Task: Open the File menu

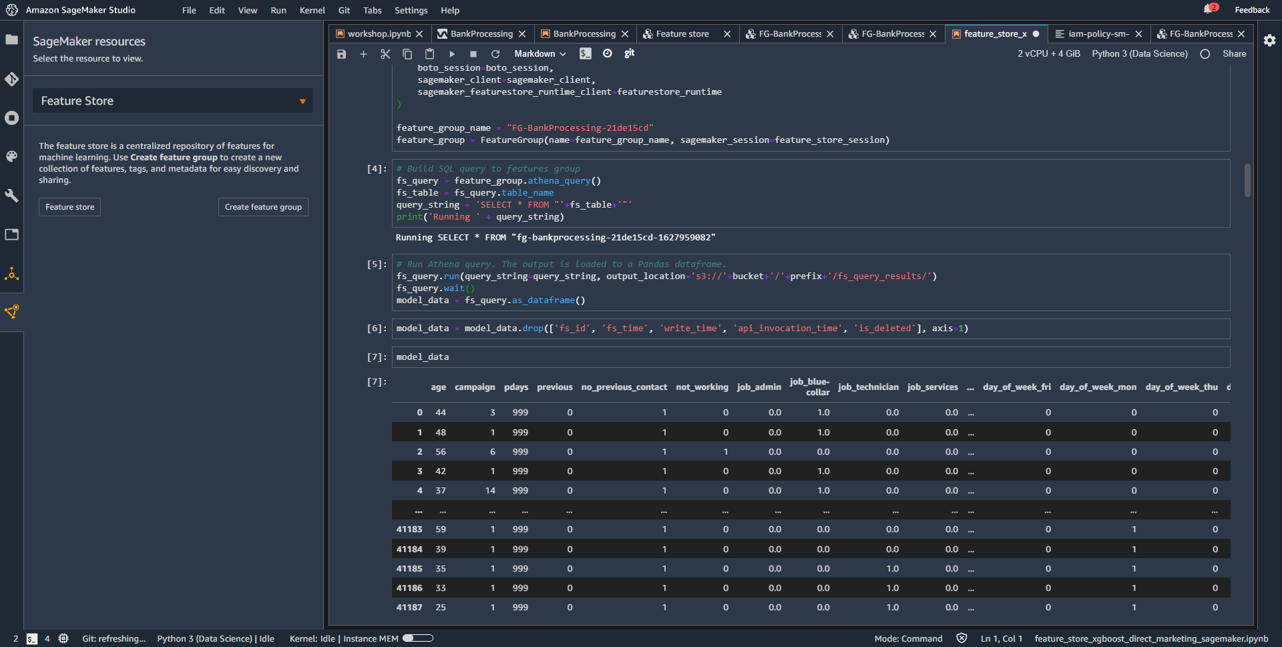Action: 189,10
